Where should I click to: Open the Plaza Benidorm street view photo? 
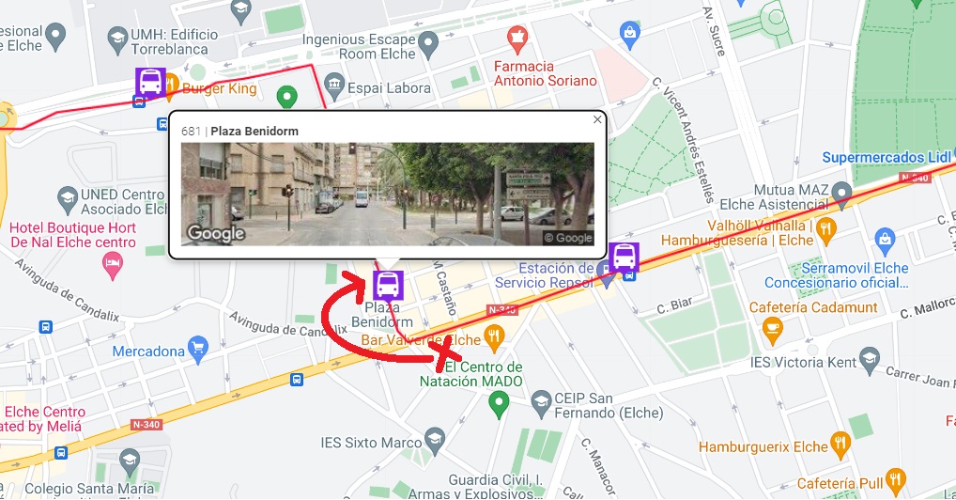388,195
